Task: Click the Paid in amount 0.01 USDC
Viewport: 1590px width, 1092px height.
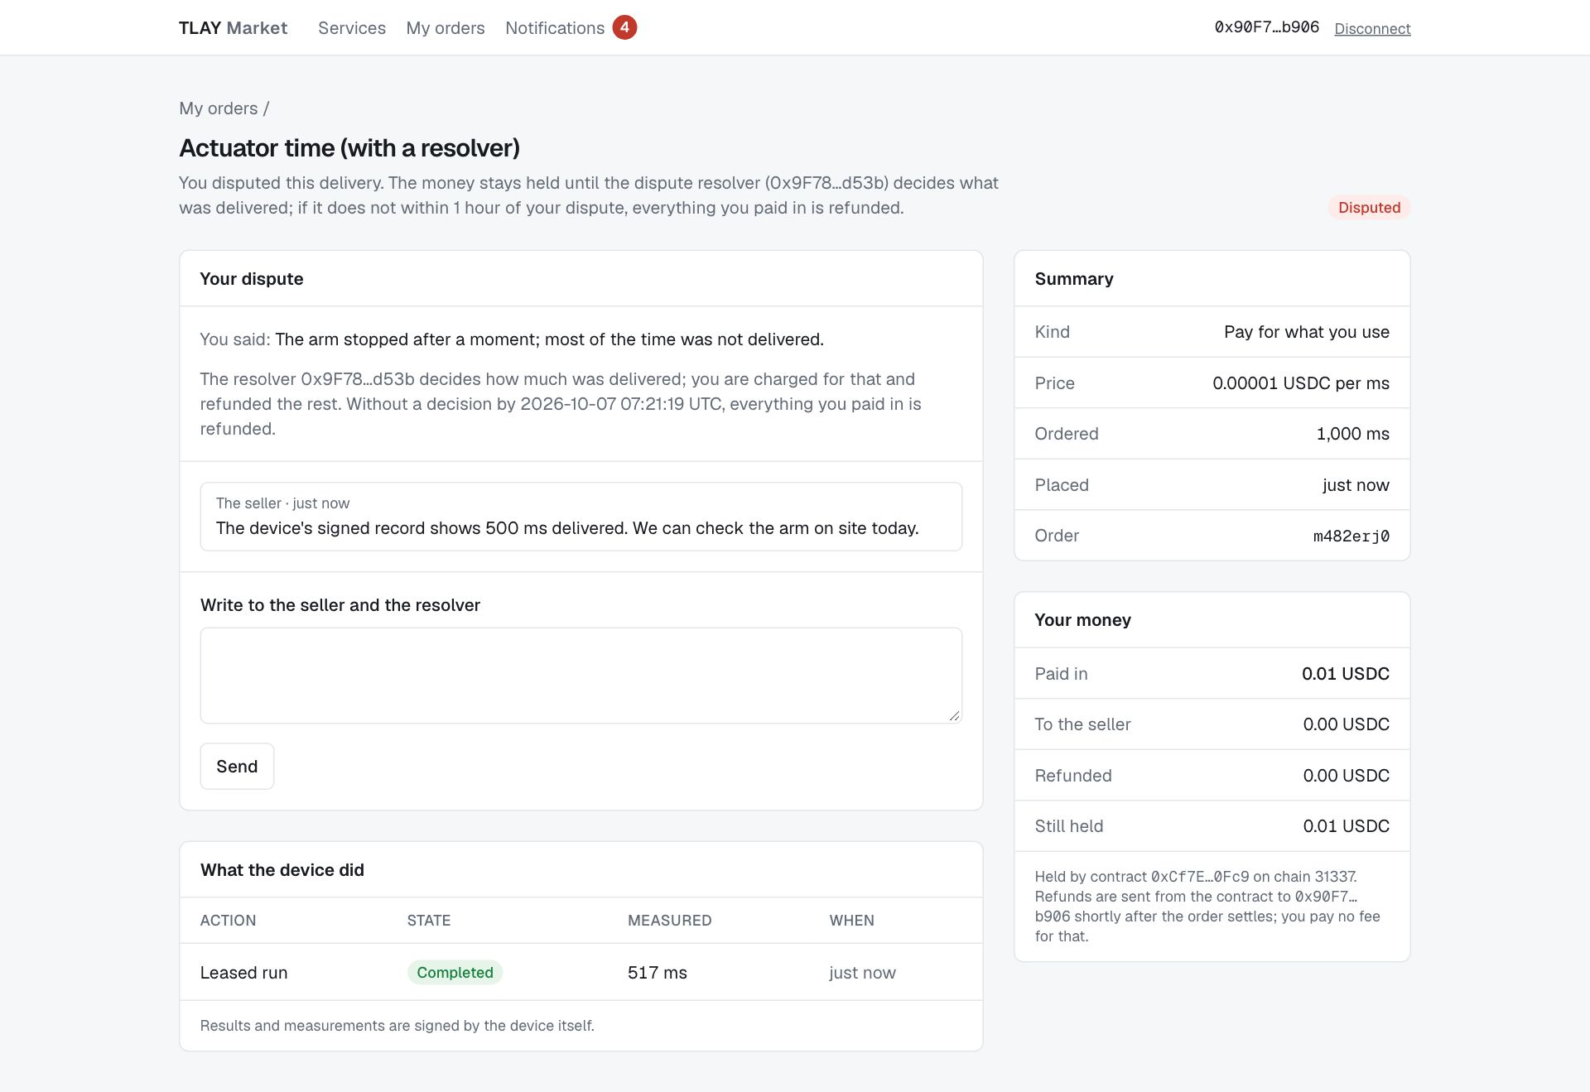Action: (1346, 674)
